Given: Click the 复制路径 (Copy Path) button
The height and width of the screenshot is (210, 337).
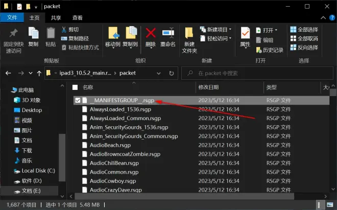Looking at the screenshot, I should [x=75, y=38].
